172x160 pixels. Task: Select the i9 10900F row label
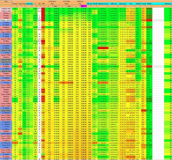point(6,154)
